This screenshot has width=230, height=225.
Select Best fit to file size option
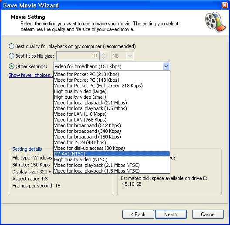pos(11,56)
